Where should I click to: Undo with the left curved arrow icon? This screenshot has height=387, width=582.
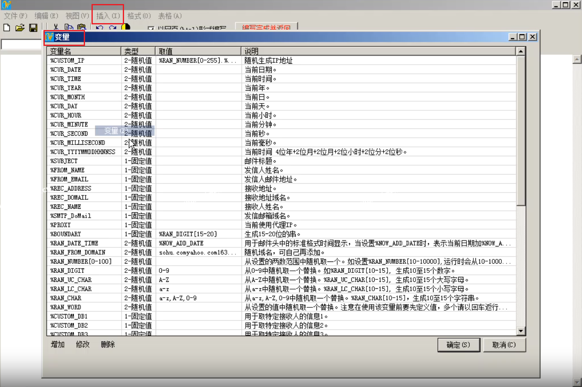click(x=100, y=28)
